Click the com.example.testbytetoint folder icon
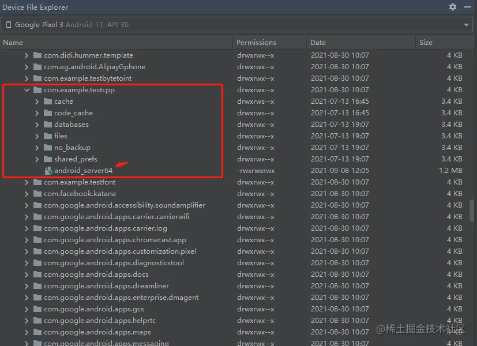Image resolution: width=477 pixels, height=346 pixels. pyautogui.click(x=37, y=78)
